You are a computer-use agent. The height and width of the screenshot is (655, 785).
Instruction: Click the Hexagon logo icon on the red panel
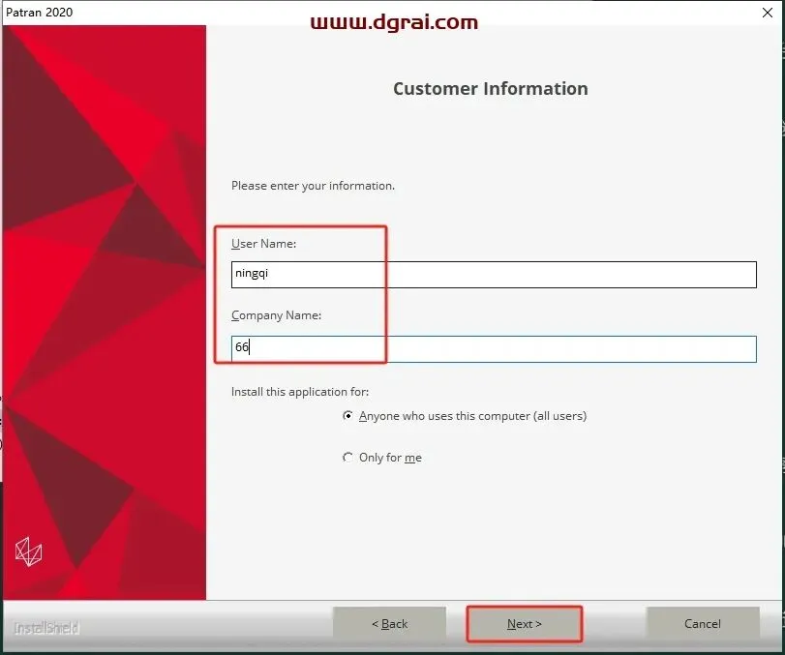28,551
